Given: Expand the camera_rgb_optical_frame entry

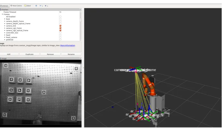Looking at the screenshot, I should coord(5,30).
